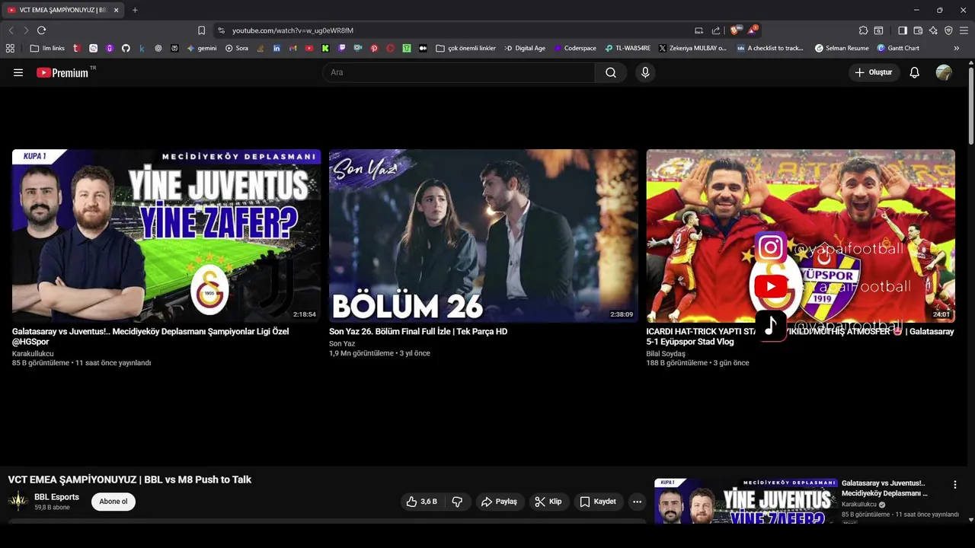Open the Yine Juventus Yine Zafer thumbnail
The height and width of the screenshot is (548, 975).
[x=166, y=236]
